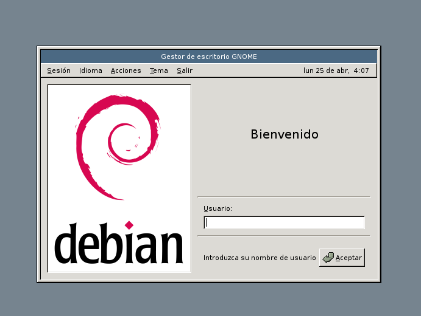Click the Usuario text input field

pos(284,222)
